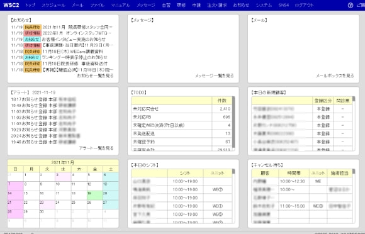This screenshot has width=365, height=234.
Task: Open ランキング一時表示停止のお知らせ notice
Action: (74, 57)
